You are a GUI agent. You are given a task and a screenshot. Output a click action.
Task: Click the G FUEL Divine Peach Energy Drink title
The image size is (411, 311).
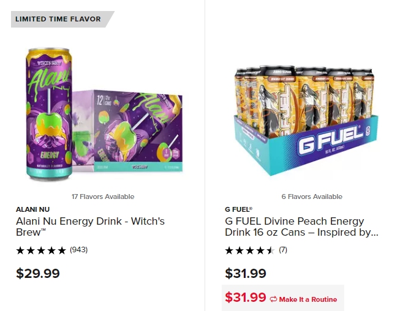click(x=301, y=227)
